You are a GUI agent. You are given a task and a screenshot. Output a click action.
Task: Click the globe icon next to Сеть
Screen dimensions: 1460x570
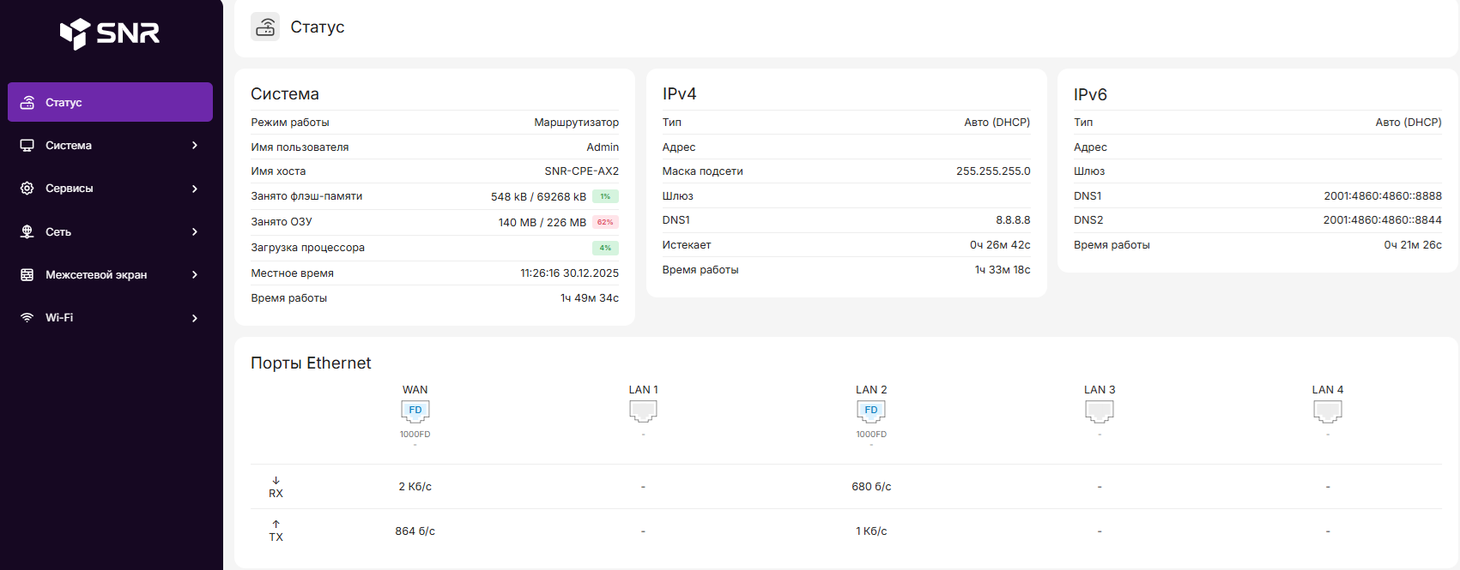[x=27, y=231]
